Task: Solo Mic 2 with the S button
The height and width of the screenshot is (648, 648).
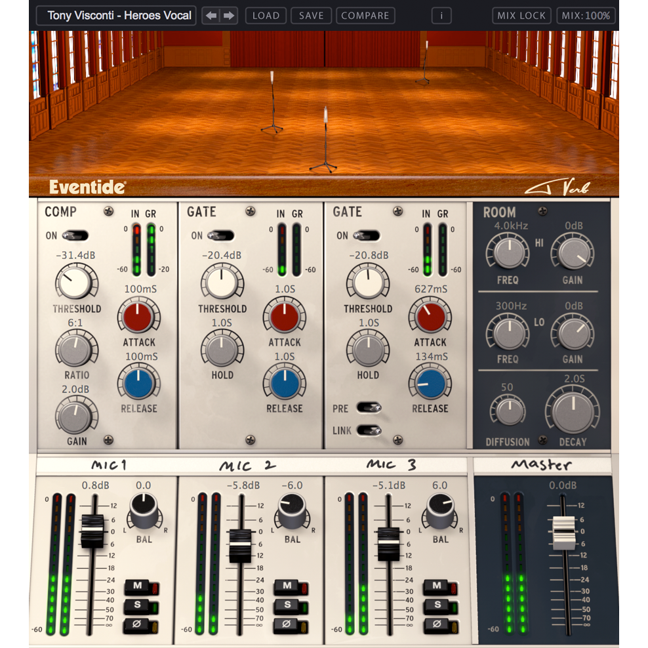Action: tap(287, 606)
